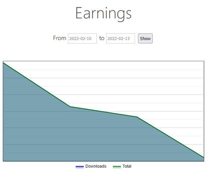Click the "Total" legend text
Viewport: 211px width, 174px height.
pyautogui.click(x=127, y=166)
